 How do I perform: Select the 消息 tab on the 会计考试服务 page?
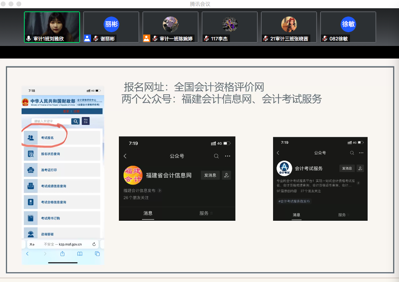(x=297, y=215)
